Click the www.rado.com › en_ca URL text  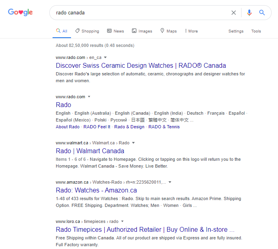(x=79, y=58)
